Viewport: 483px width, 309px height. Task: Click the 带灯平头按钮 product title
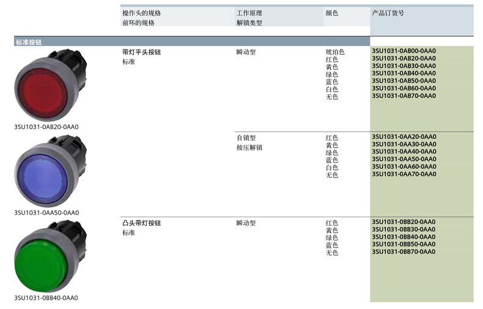(x=141, y=52)
